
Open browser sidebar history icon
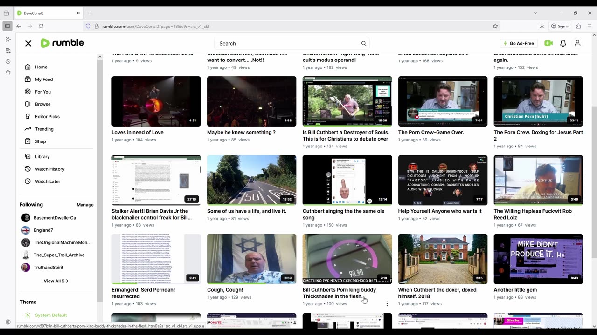(8, 61)
